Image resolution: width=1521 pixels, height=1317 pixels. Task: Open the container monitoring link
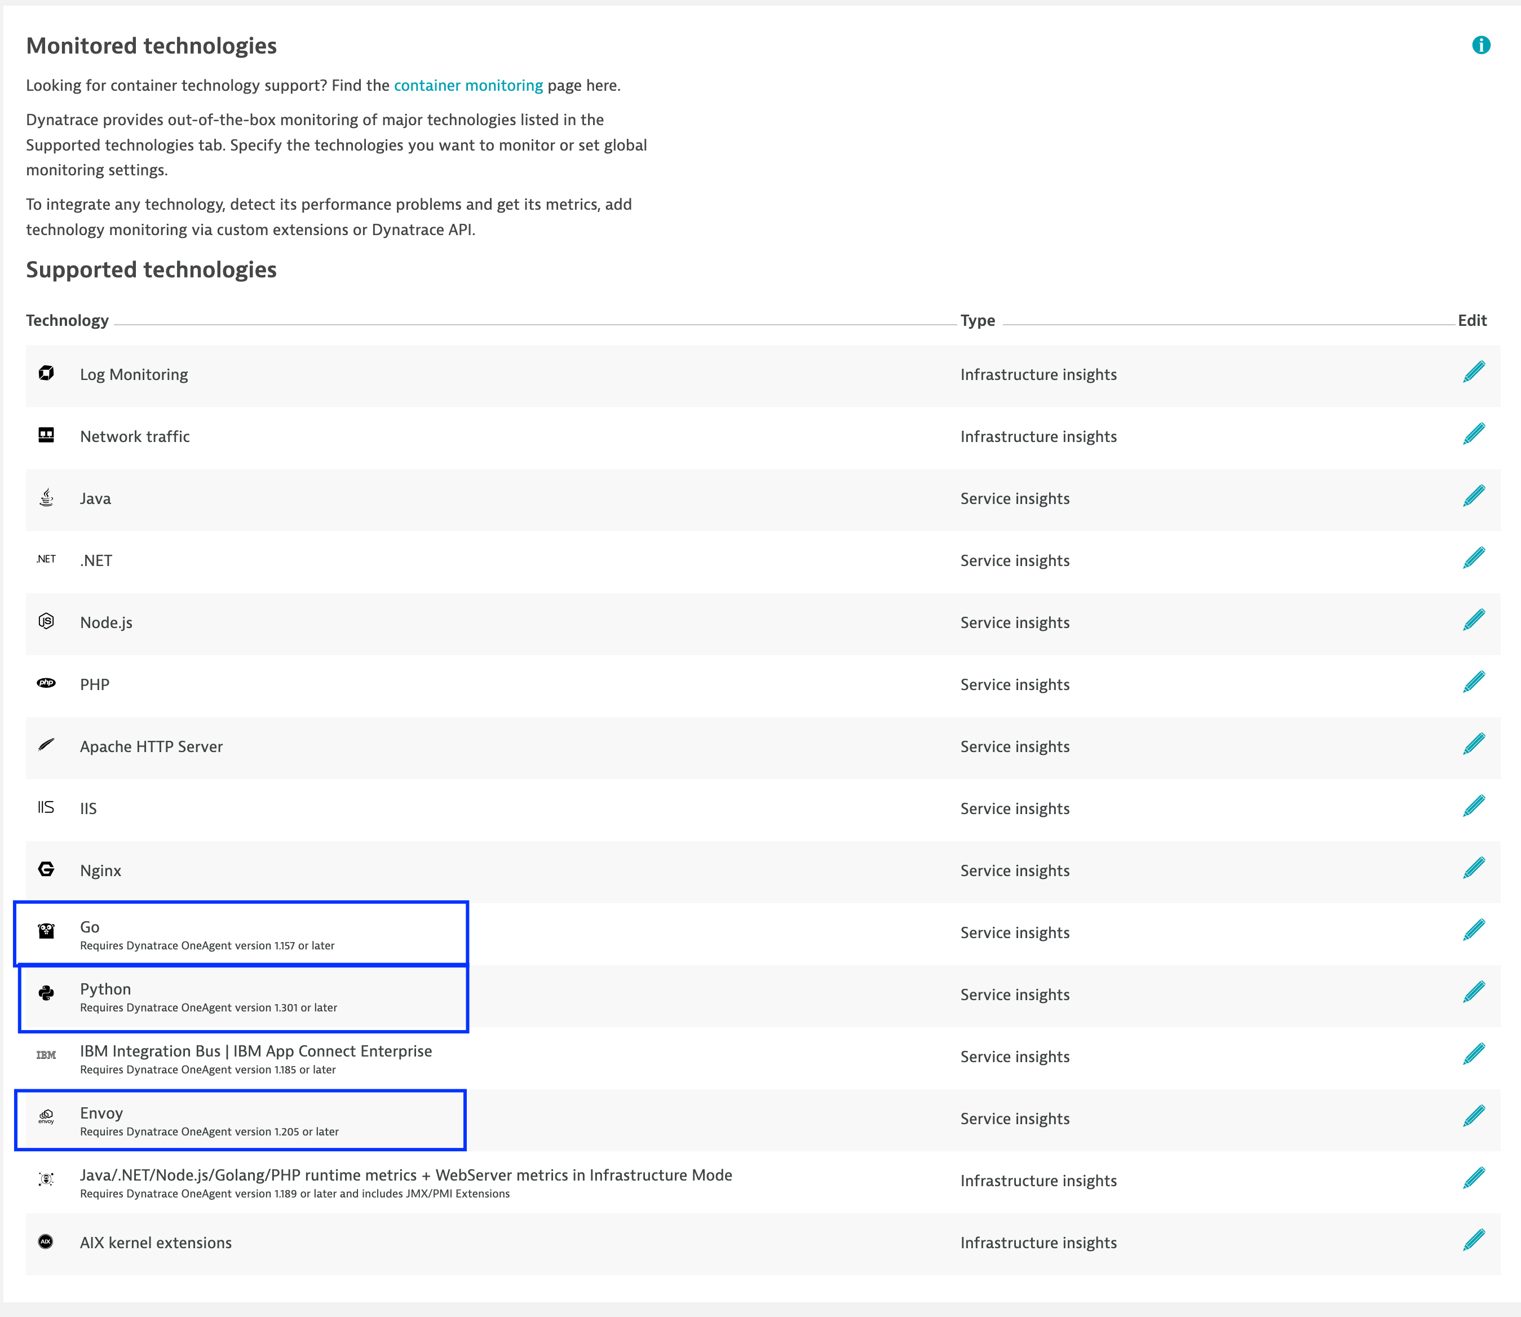coord(468,85)
